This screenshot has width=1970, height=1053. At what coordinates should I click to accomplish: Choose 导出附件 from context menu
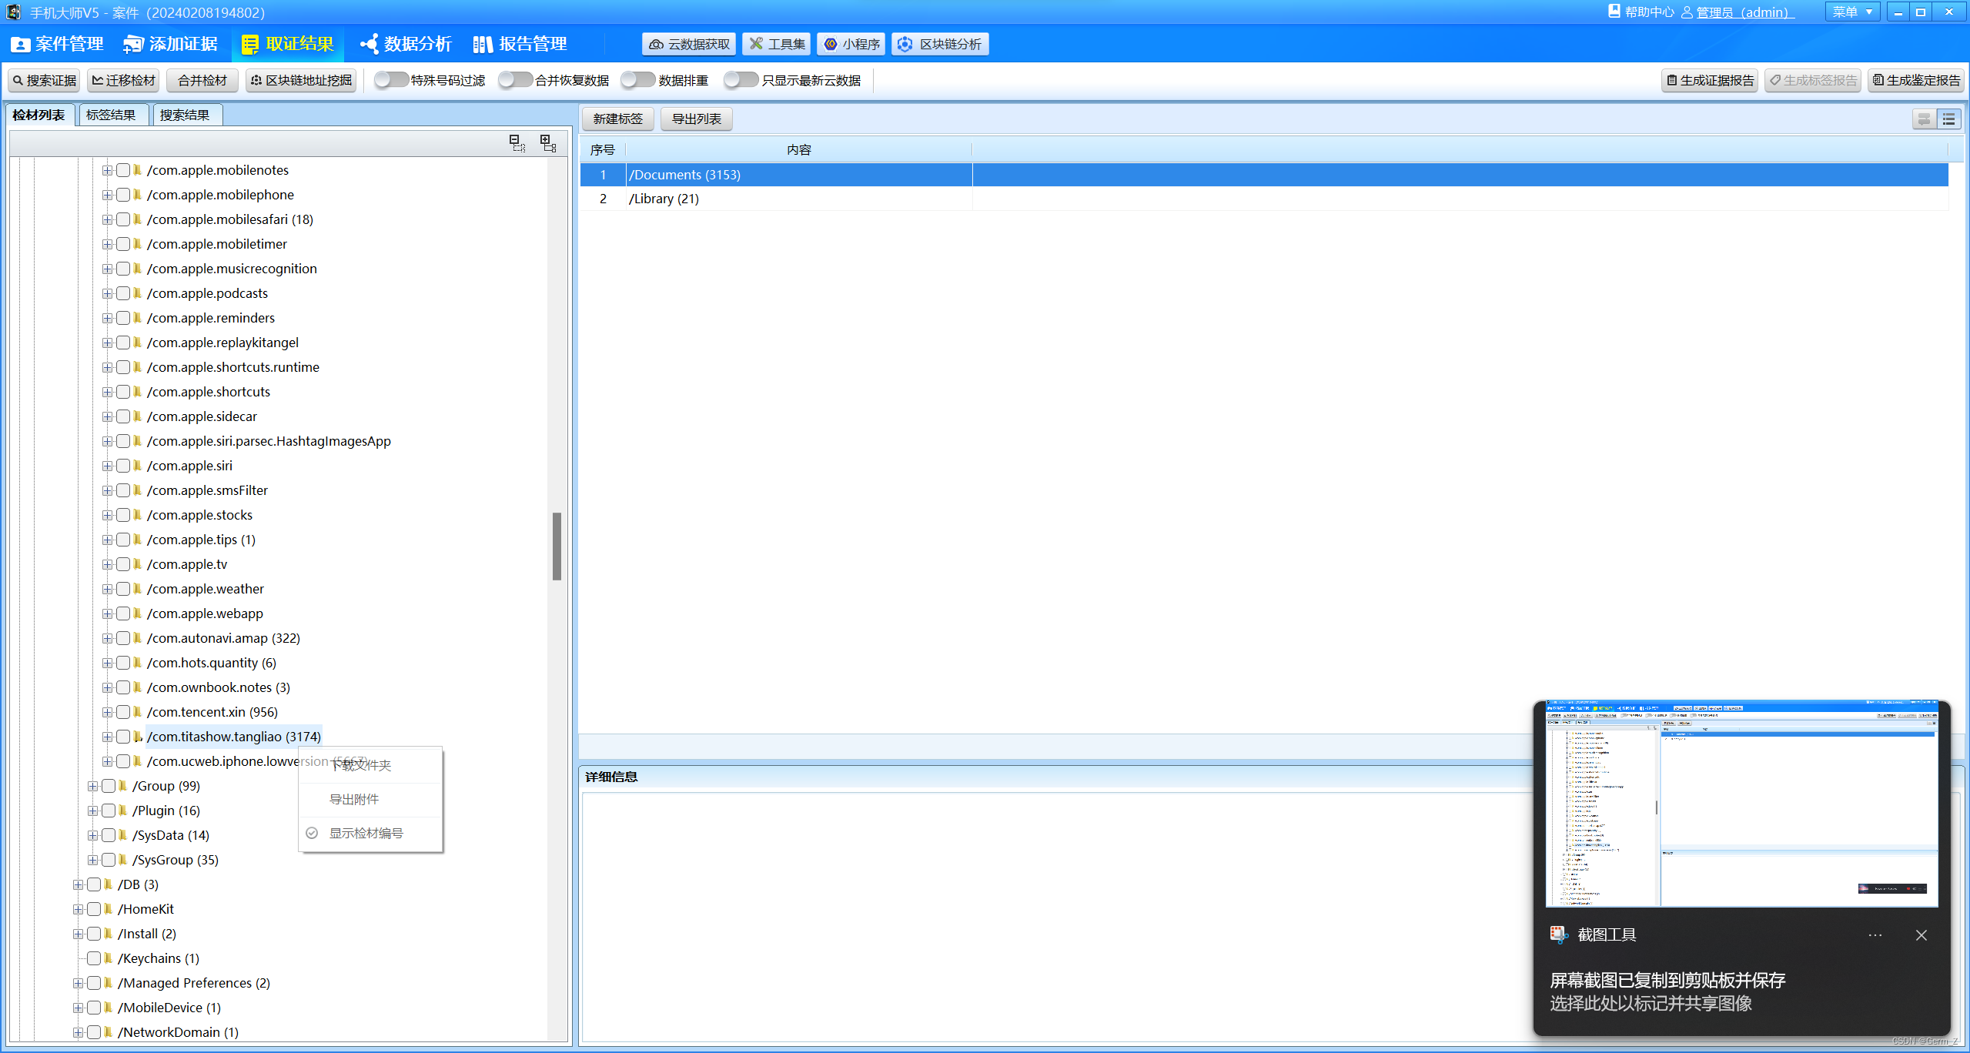[x=354, y=799]
